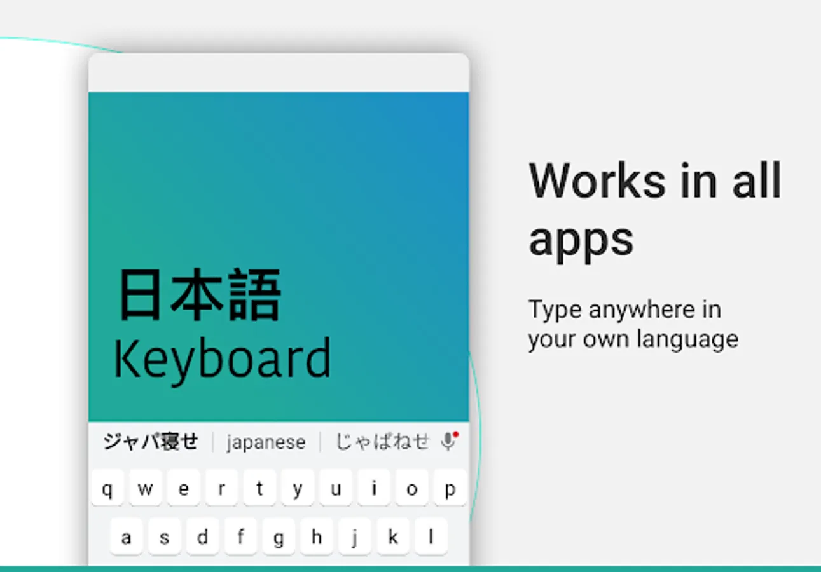Tap the microphone voice input icon
Viewport: 821px width, 572px height.
(x=450, y=441)
